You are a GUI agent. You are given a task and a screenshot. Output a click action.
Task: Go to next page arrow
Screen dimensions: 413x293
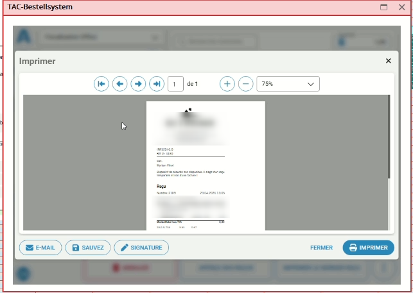[x=138, y=84]
